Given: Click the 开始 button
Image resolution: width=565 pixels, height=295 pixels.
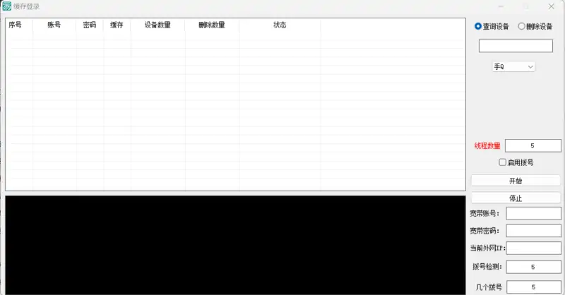Looking at the screenshot, I should (516, 181).
